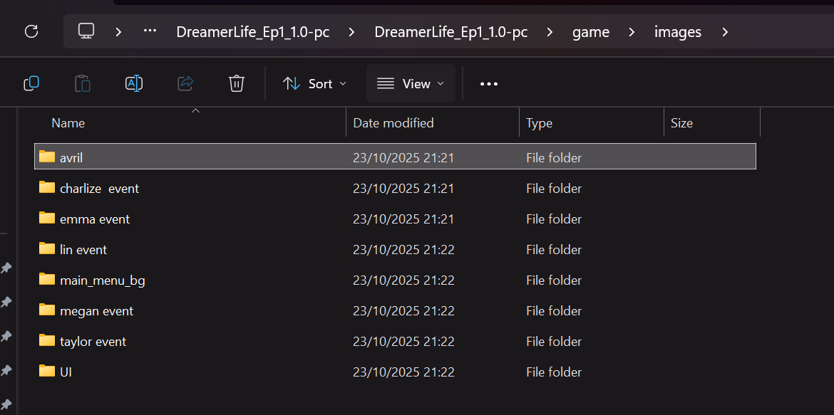This screenshot has height=415, width=834.
Task: Sort by Date modified column header
Action: pyautogui.click(x=393, y=123)
